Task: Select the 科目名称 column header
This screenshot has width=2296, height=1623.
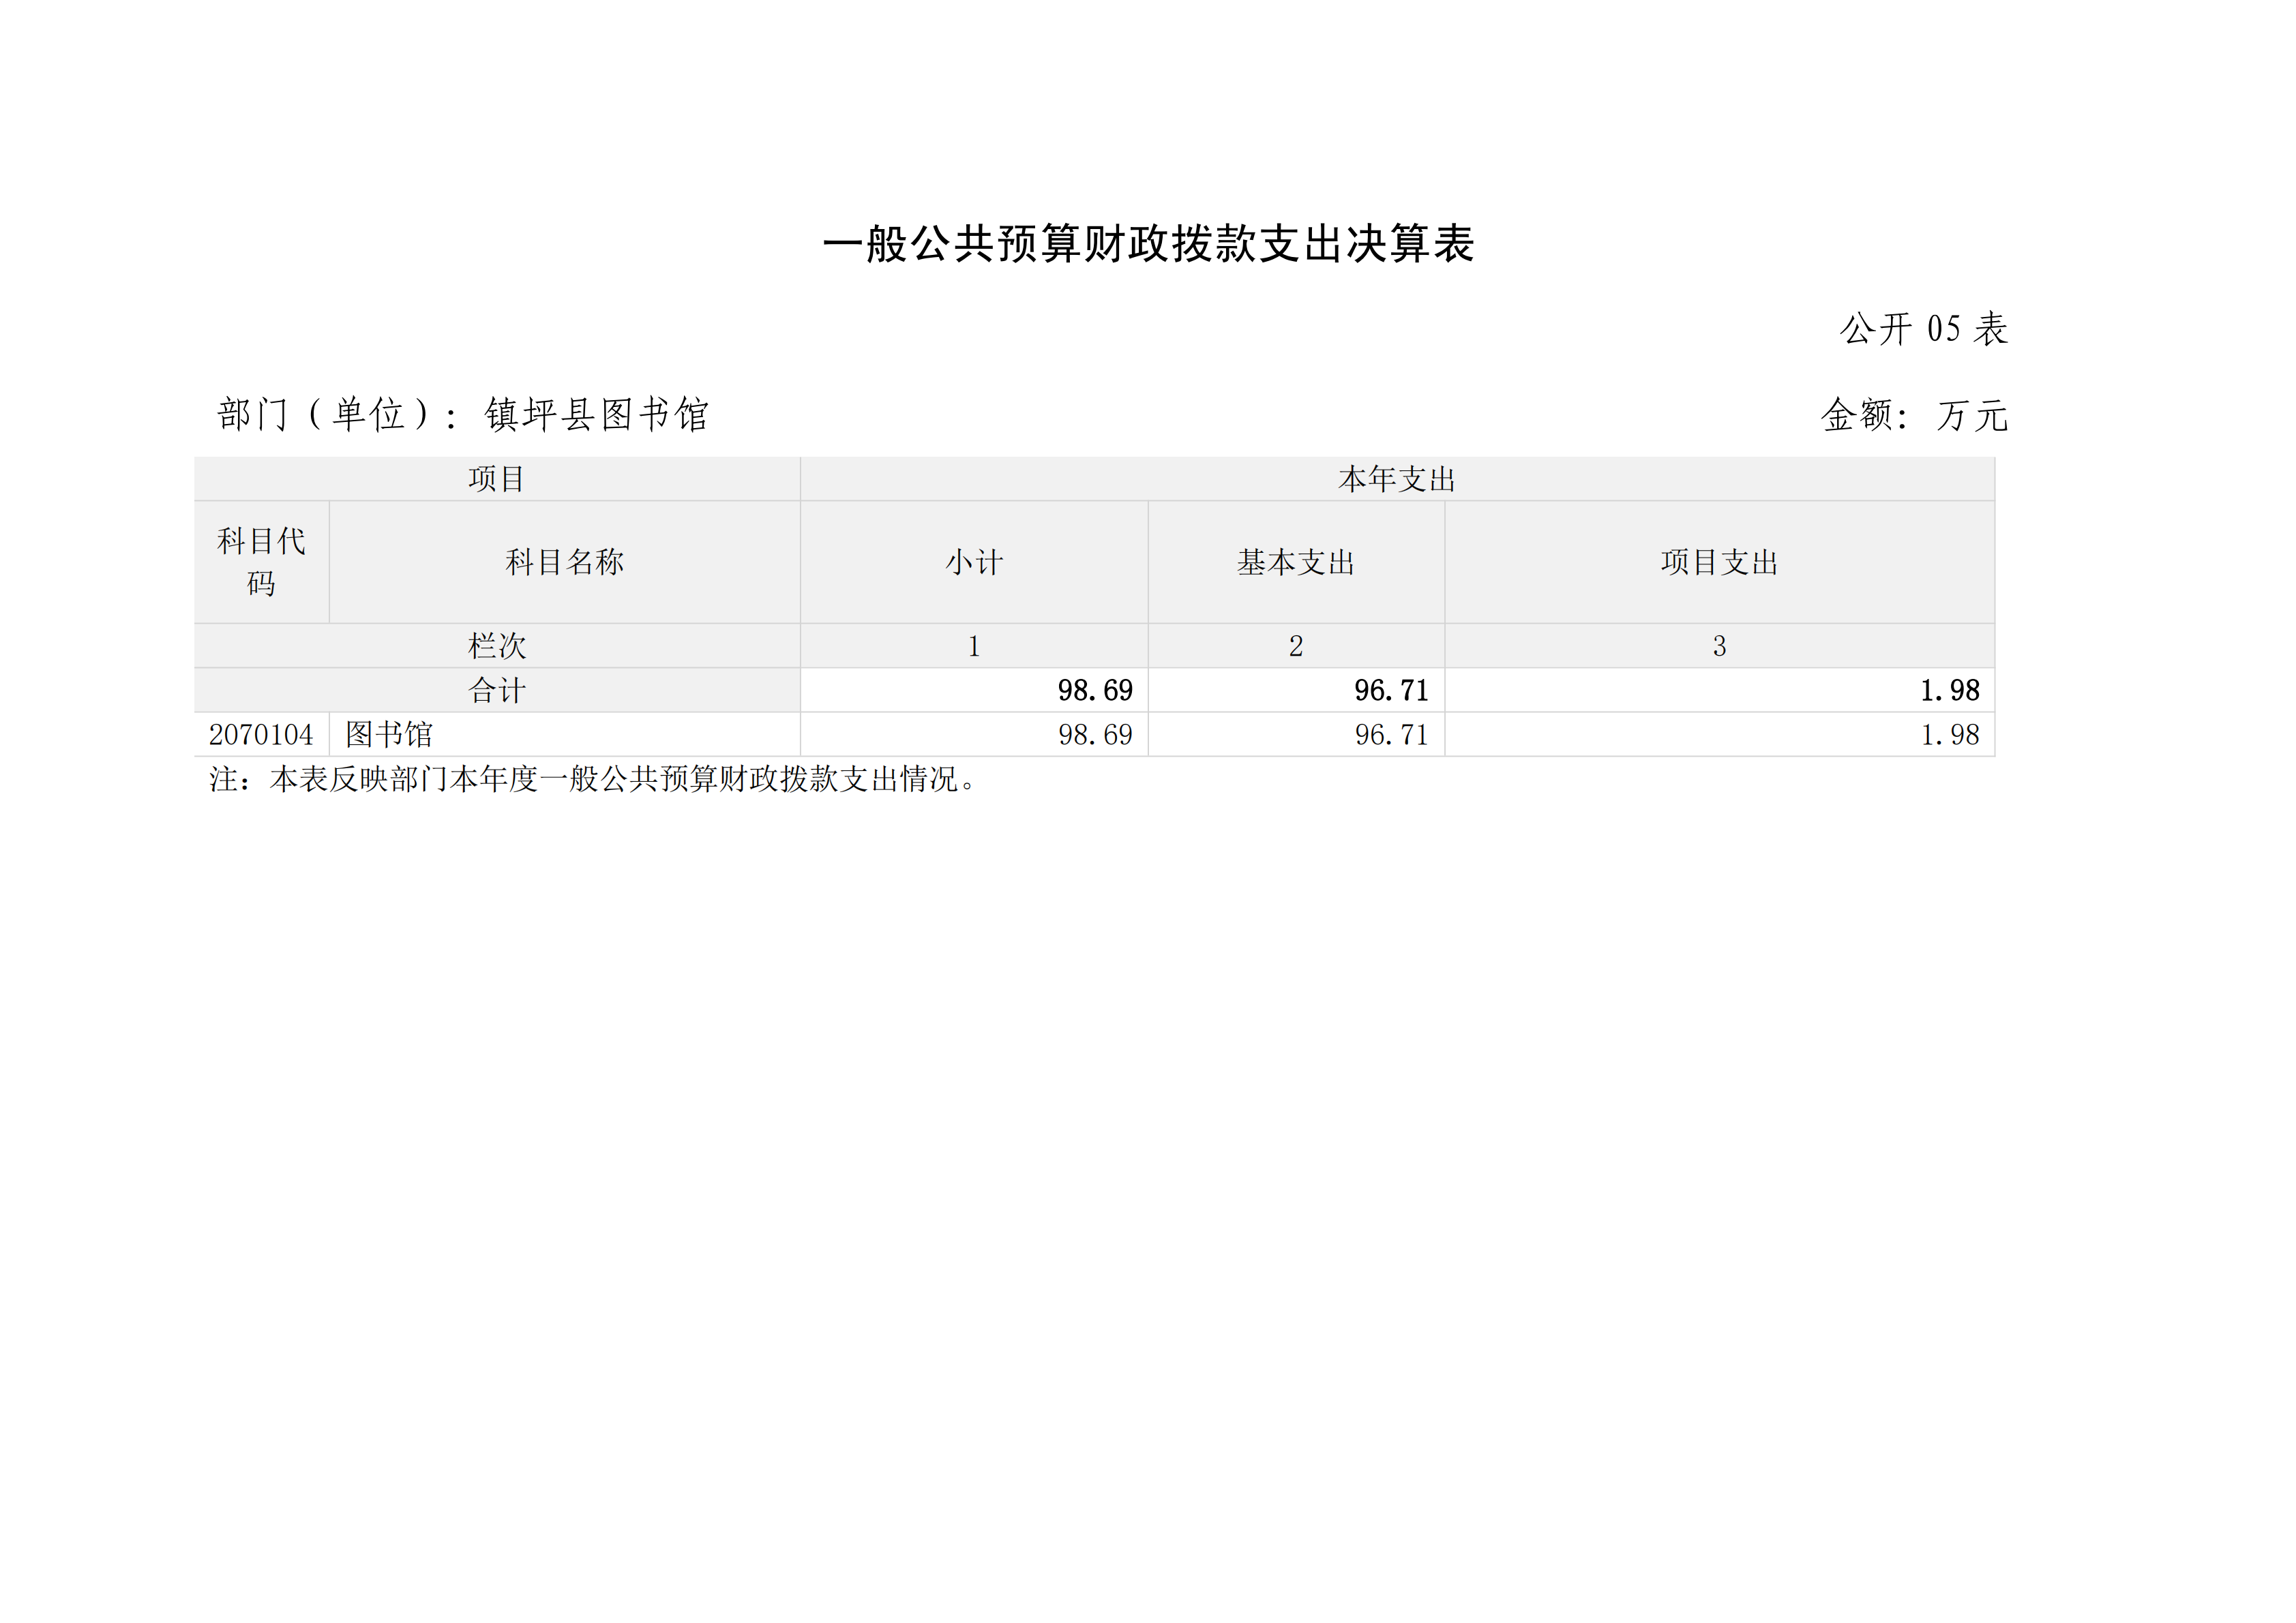Action: 565,562
